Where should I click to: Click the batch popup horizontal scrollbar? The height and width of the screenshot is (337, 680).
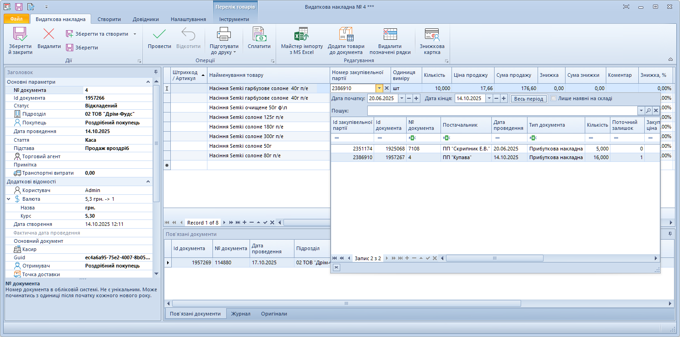(x=495, y=258)
